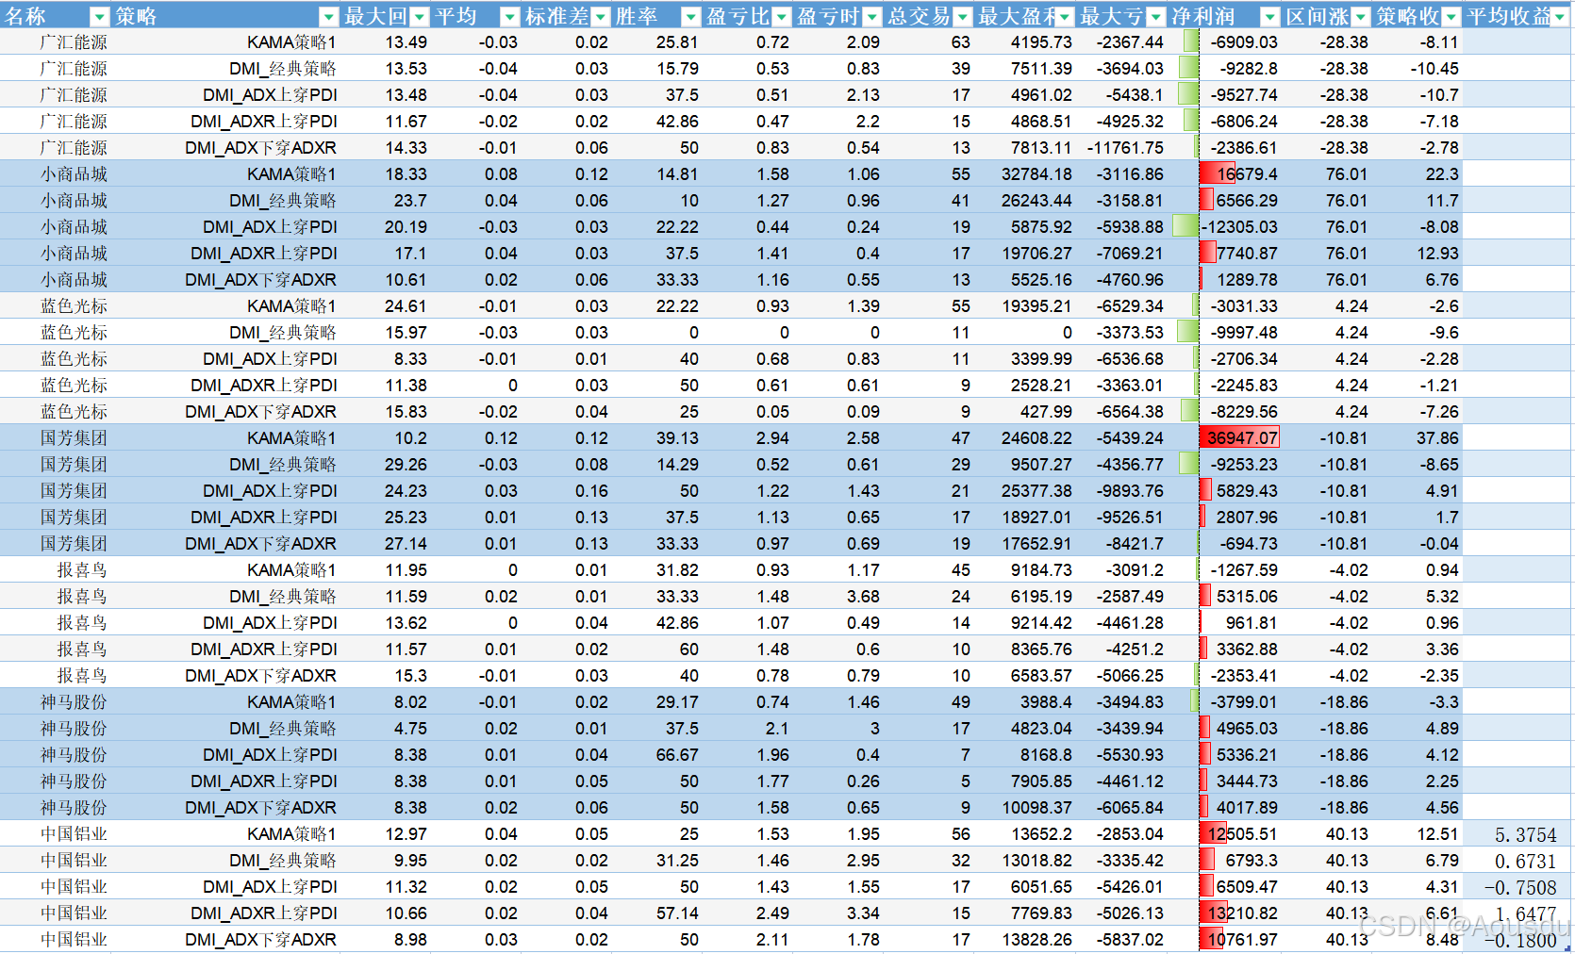Select the 盈亏时 cell 3.34

click(x=838, y=913)
